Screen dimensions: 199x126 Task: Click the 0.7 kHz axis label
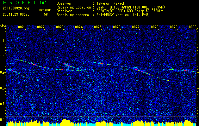3,104
